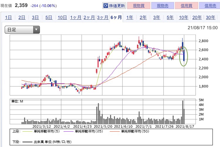Show the 3ヶ月 chart range
The width and height of the screenshot is (220, 147).
[102, 18]
